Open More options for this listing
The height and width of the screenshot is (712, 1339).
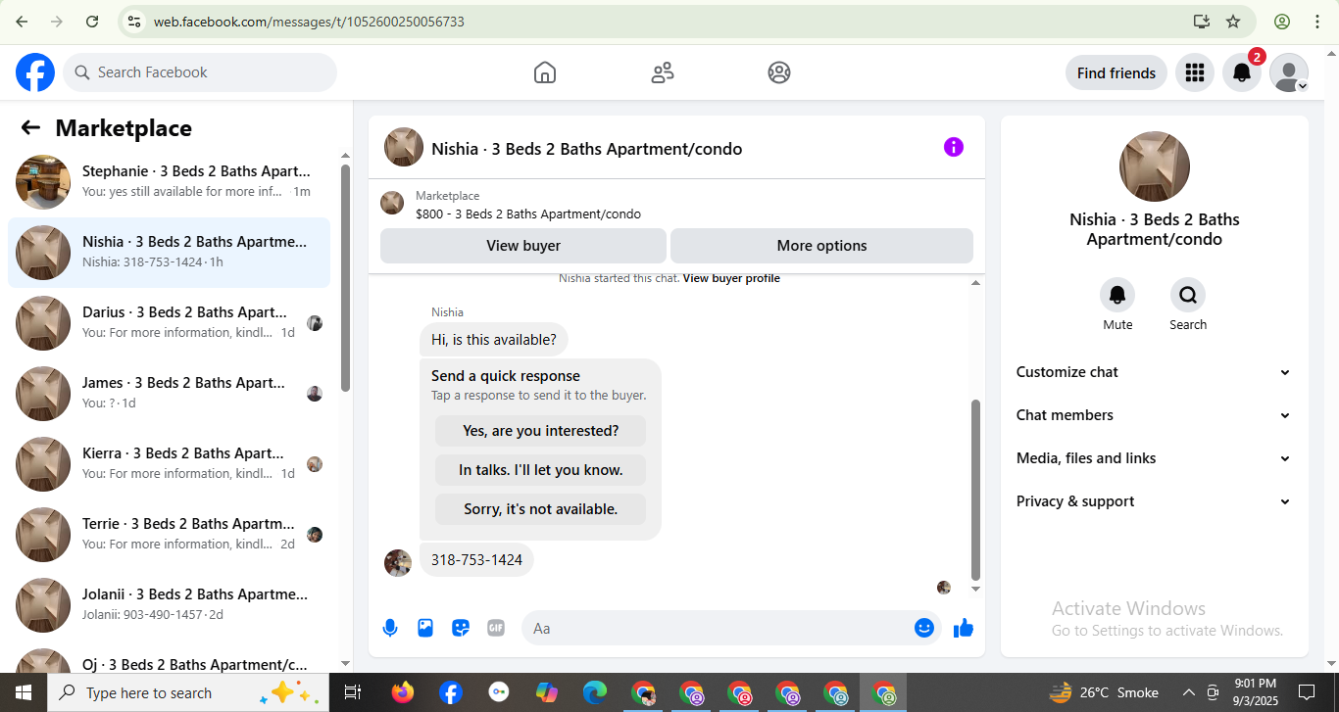coord(821,246)
